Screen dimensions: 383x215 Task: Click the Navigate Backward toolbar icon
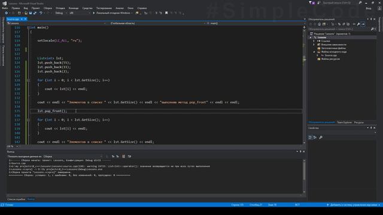[x=7, y=13]
